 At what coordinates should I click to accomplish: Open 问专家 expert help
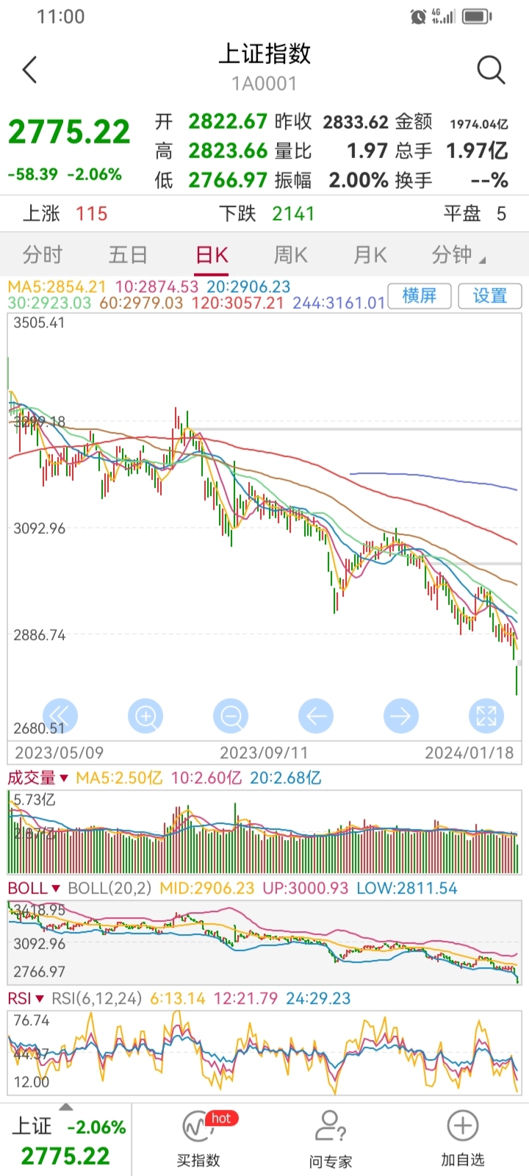coord(331,1139)
